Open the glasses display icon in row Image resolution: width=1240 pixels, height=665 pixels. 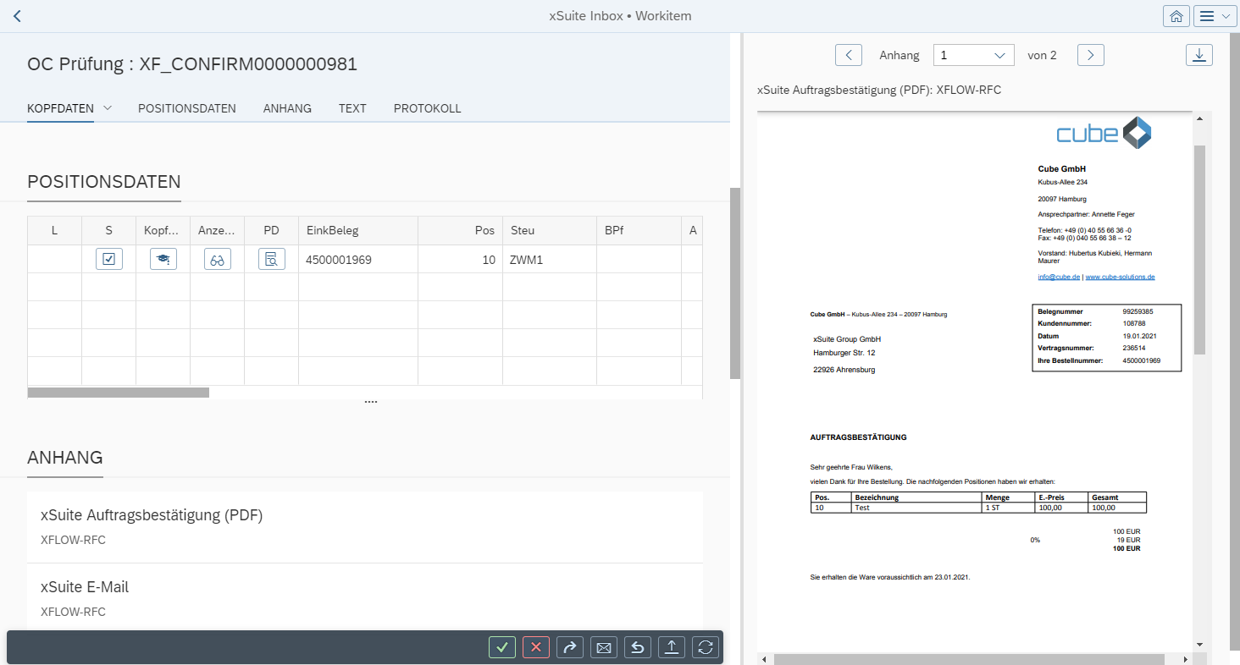tap(218, 260)
